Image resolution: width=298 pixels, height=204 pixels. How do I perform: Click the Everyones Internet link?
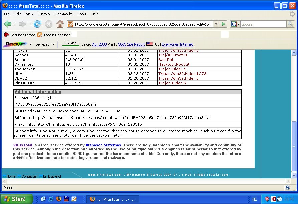(x=177, y=44)
